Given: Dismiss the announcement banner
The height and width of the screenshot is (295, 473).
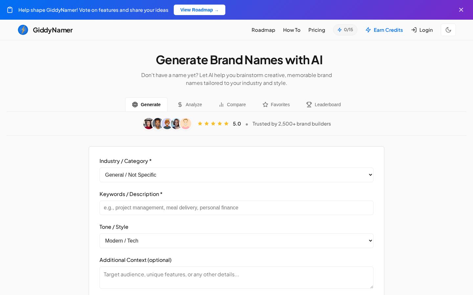Looking at the screenshot, I should tap(461, 10).
